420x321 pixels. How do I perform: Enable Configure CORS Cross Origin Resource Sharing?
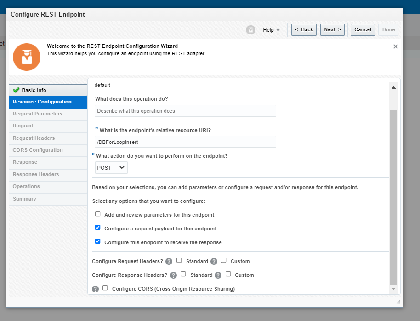click(x=105, y=288)
